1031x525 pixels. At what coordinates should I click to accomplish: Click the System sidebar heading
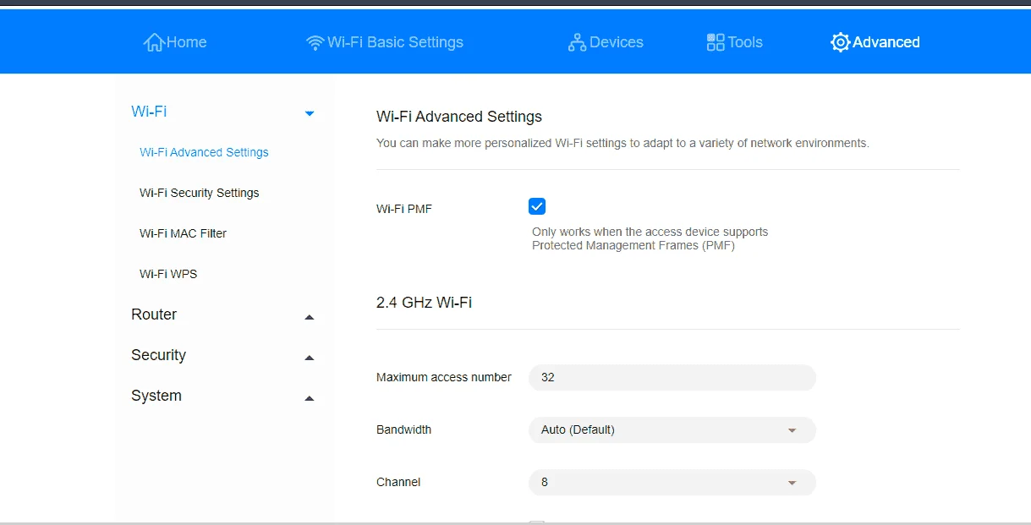[x=156, y=396]
